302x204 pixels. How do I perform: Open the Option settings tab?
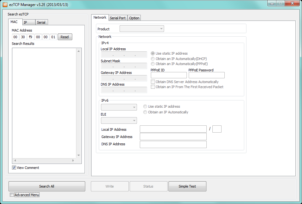[x=134, y=18]
